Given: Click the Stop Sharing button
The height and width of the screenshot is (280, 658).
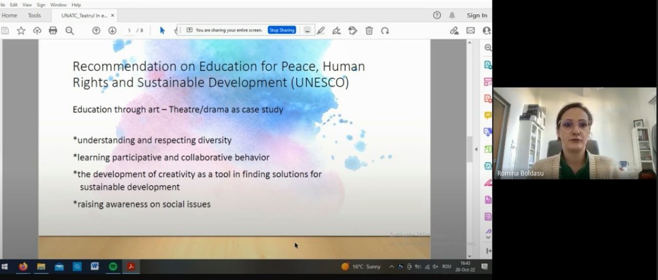Looking at the screenshot, I should click(282, 30).
